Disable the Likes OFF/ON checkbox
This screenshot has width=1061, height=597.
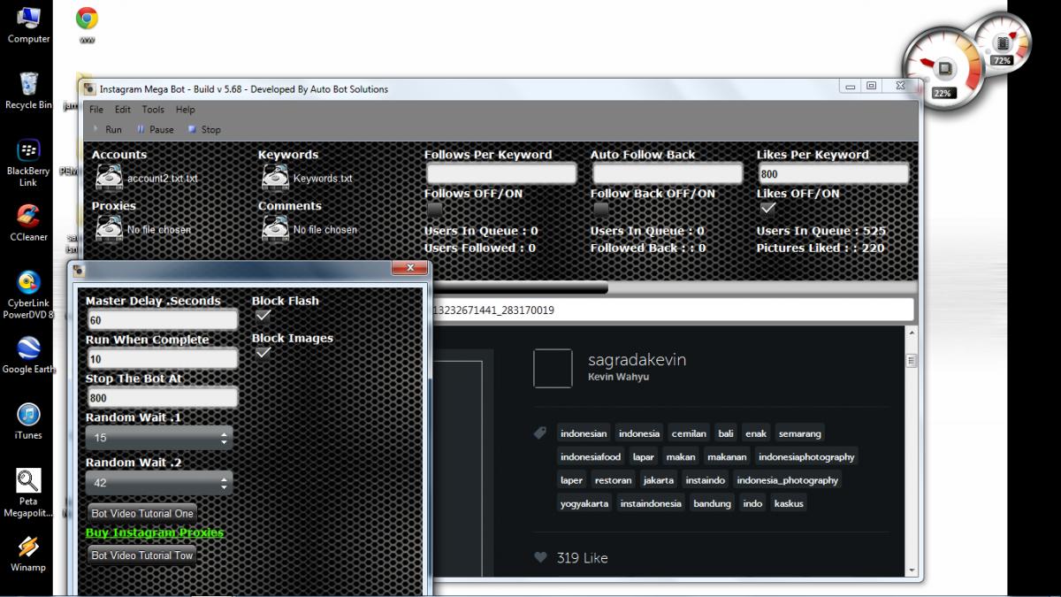tap(767, 209)
